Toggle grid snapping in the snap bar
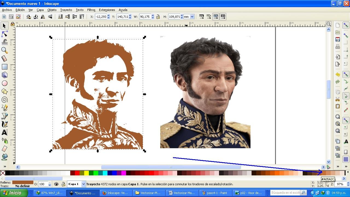The image size is (350, 197). 346,159
